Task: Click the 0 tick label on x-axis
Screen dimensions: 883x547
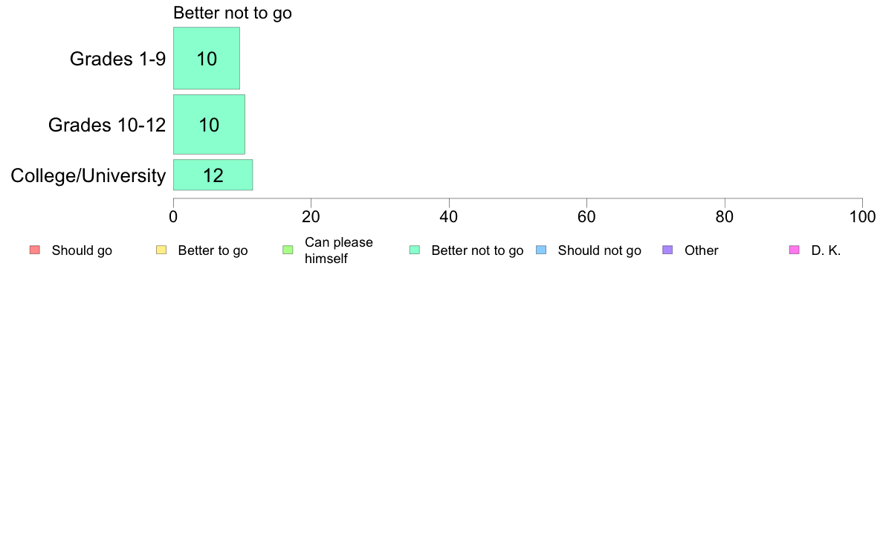Action: (173, 217)
